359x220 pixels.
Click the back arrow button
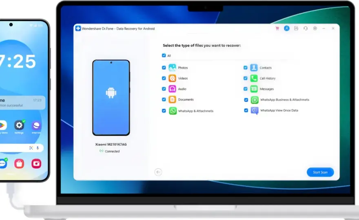tap(158, 172)
